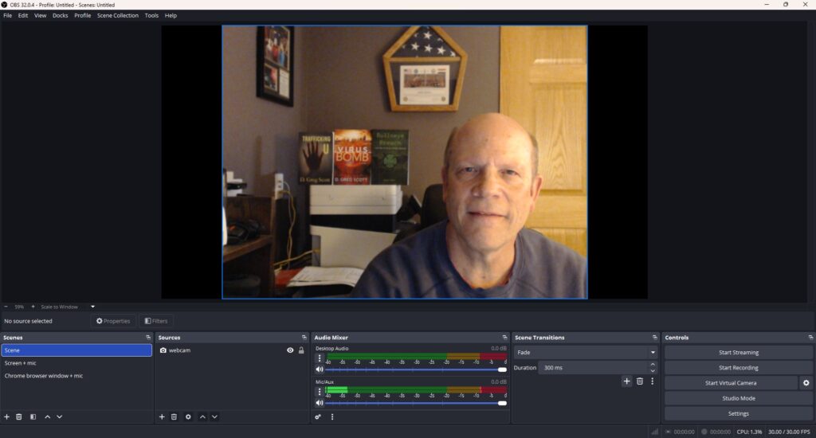Click the Properties button
This screenshot has height=438, width=816.
[113, 321]
